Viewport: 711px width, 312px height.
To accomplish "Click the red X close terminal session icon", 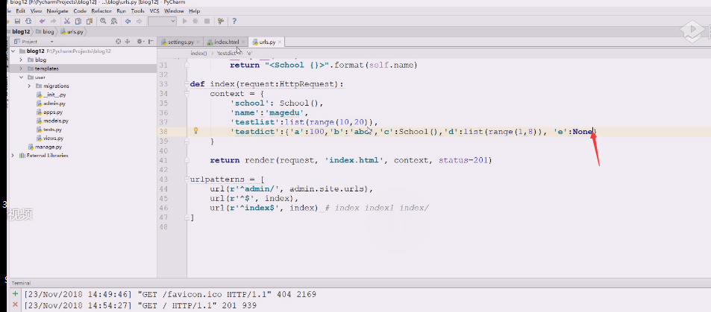I will click(15, 305).
